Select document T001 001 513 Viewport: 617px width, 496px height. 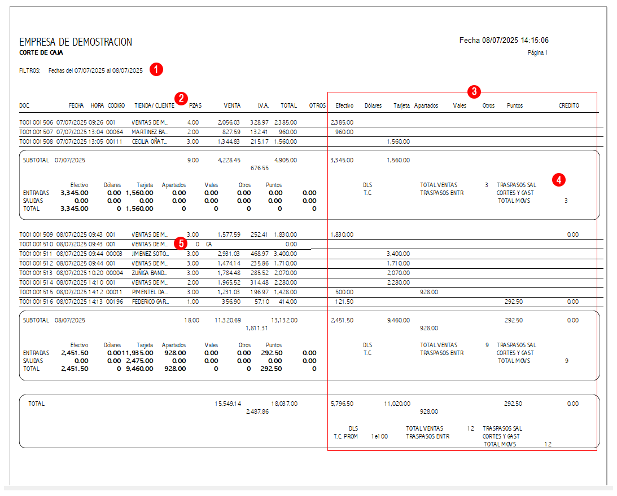pos(36,273)
